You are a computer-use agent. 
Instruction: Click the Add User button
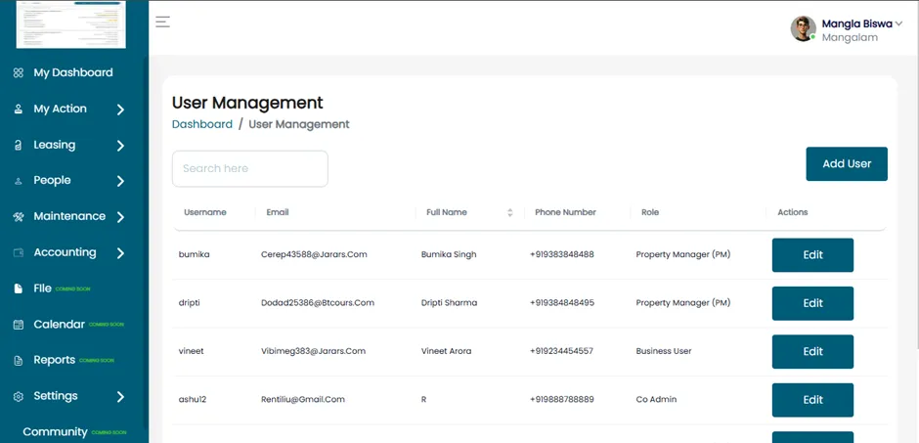[x=847, y=164]
